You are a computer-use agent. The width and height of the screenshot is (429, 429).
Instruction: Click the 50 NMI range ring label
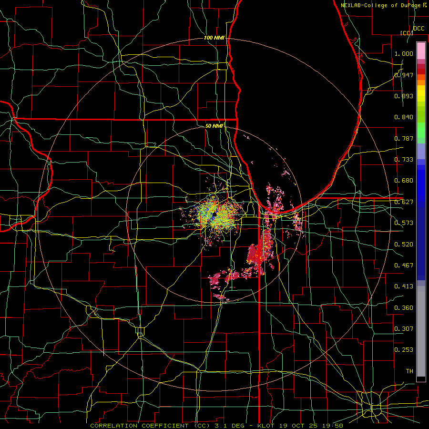pyautogui.click(x=214, y=126)
